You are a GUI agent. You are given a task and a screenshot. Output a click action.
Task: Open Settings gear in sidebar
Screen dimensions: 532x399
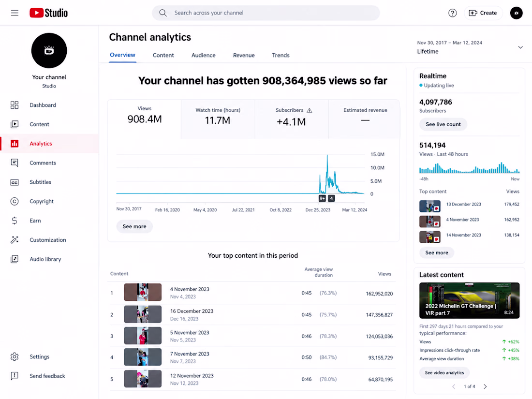coord(14,356)
